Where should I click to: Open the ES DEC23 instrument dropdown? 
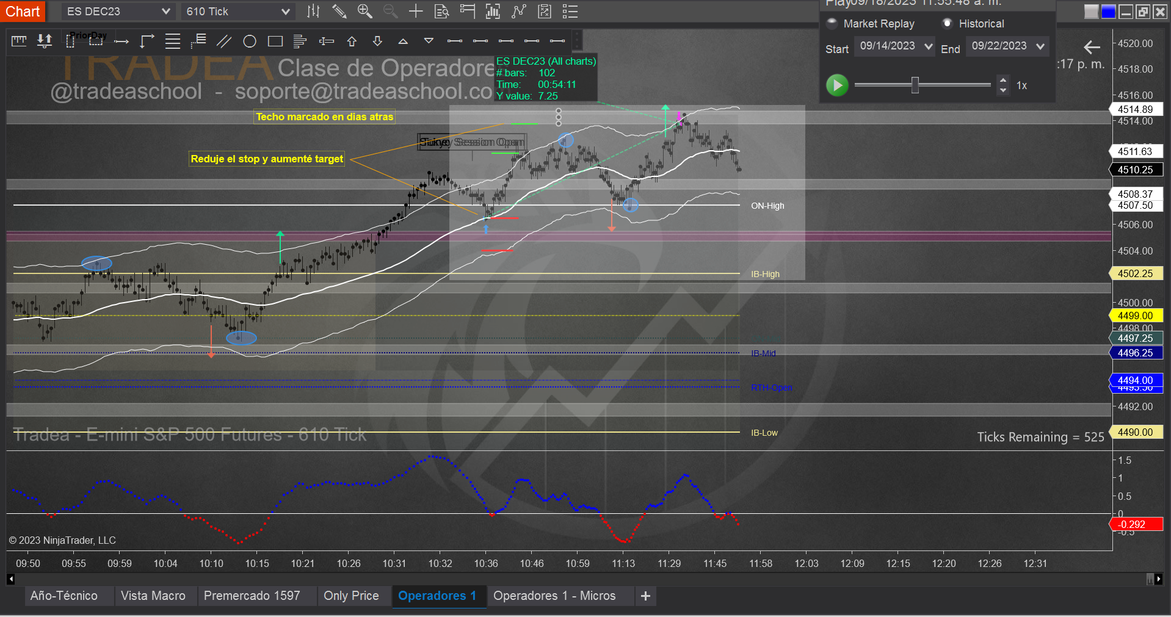(x=118, y=11)
